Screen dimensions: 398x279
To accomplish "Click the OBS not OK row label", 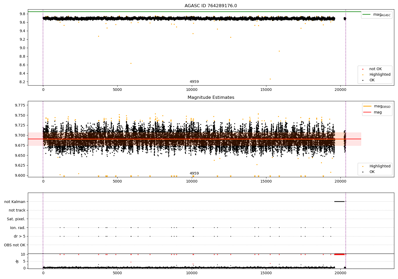I will (x=15, y=245).
